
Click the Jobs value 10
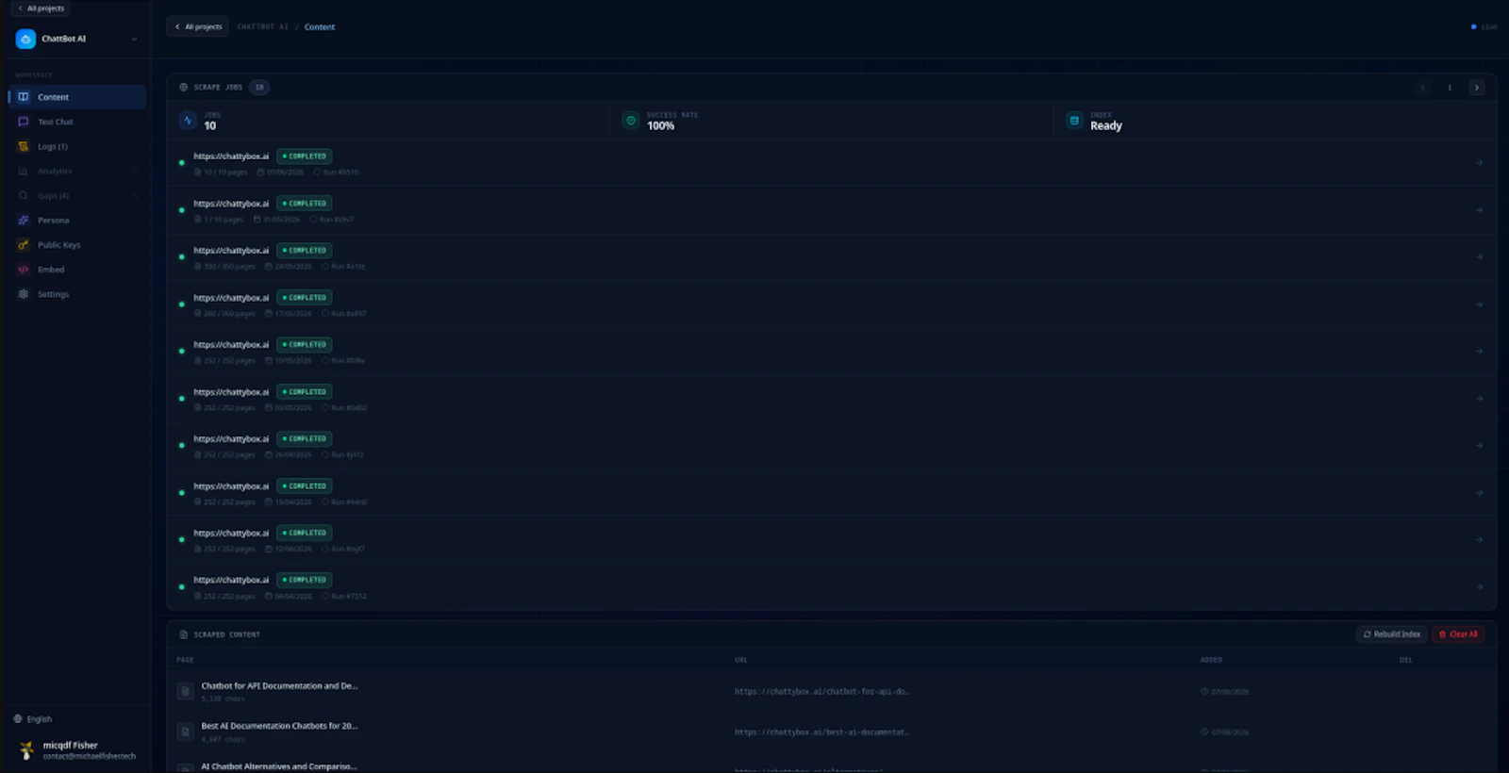(x=210, y=126)
